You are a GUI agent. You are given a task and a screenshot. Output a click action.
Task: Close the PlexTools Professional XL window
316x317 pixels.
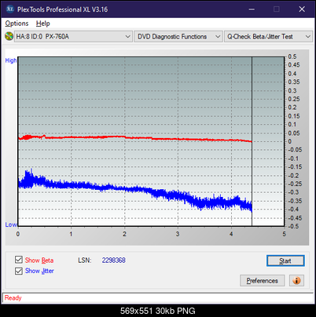point(302,9)
